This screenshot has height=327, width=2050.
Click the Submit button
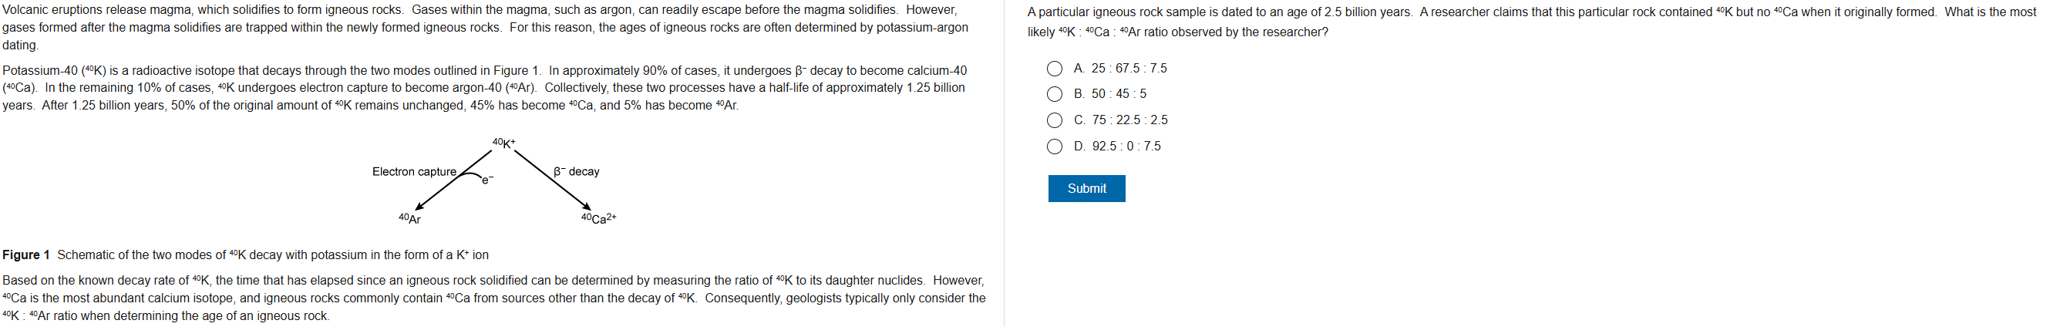1086,188
